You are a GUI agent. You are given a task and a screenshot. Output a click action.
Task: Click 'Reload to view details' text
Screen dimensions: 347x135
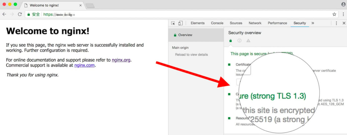pyautogui.click(x=191, y=55)
